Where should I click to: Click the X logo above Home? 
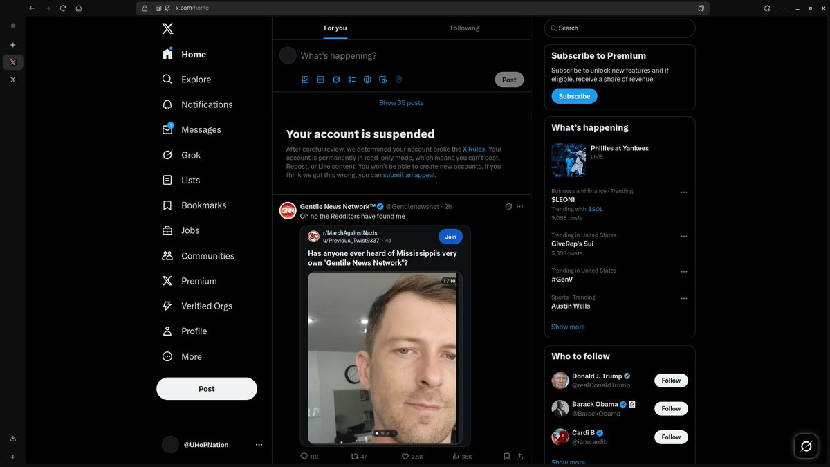click(167, 28)
